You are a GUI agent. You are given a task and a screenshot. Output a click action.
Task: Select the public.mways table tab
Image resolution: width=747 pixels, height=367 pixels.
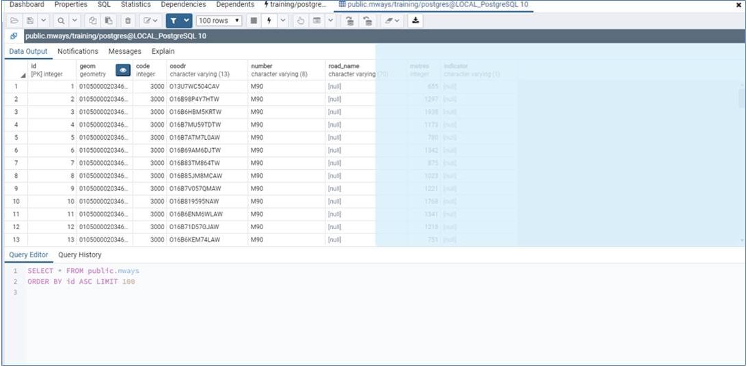point(433,4)
